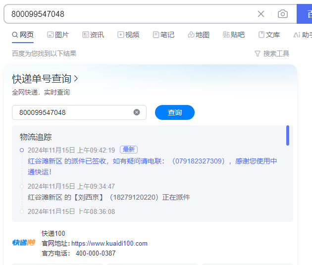
Task: Click the tracking number input field
Action: (x=79, y=112)
